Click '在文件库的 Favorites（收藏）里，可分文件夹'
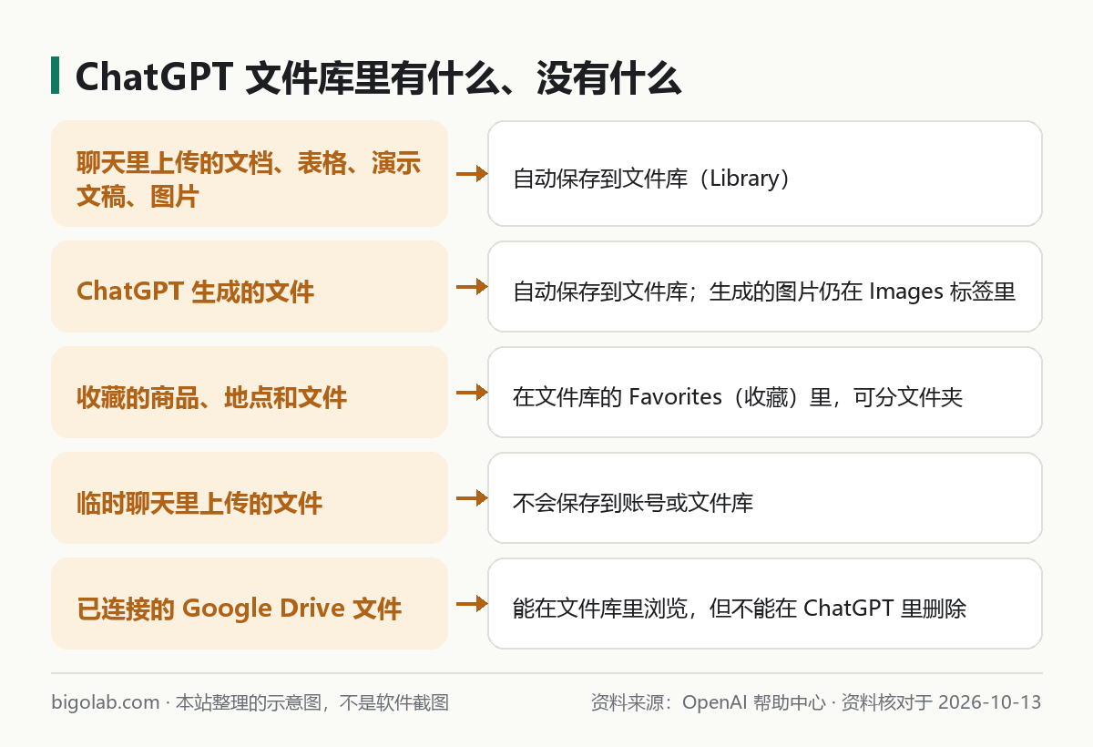 click(738, 397)
